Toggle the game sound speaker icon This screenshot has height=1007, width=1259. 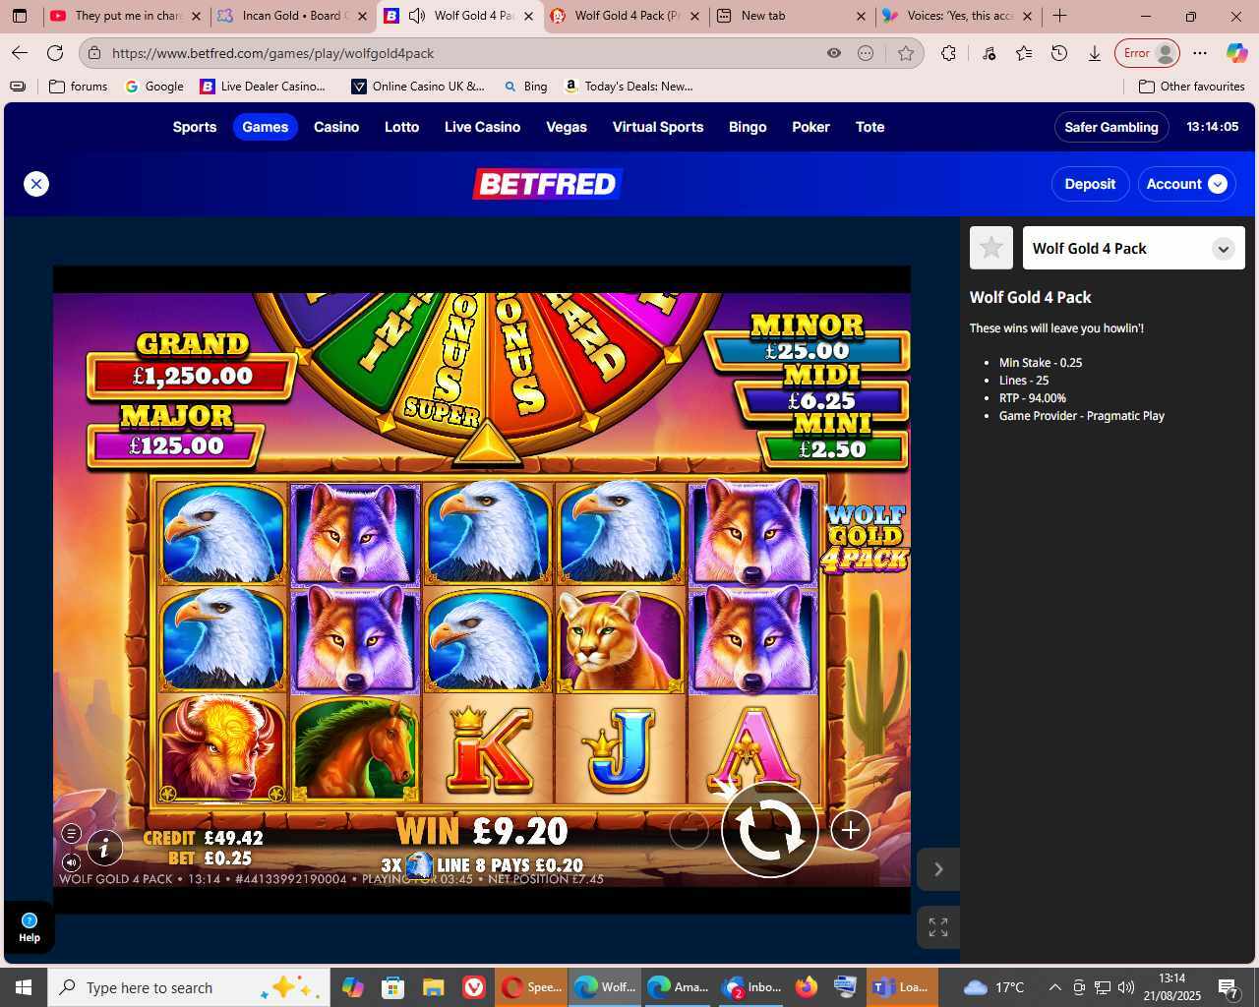(71, 862)
